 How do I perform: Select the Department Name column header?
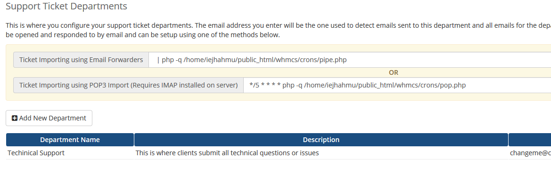(x=70, y=140)
